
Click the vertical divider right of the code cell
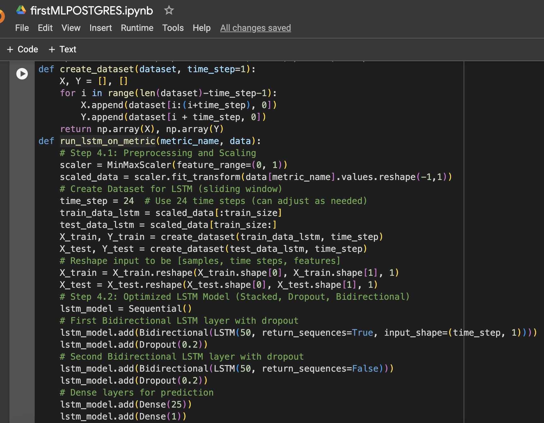(464, 221)
